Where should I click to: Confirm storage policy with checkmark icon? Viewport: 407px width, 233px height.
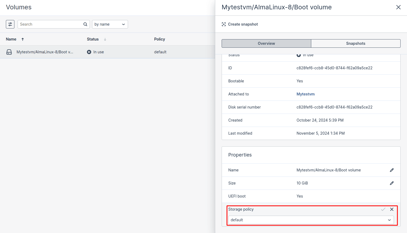tap(383, 209)
